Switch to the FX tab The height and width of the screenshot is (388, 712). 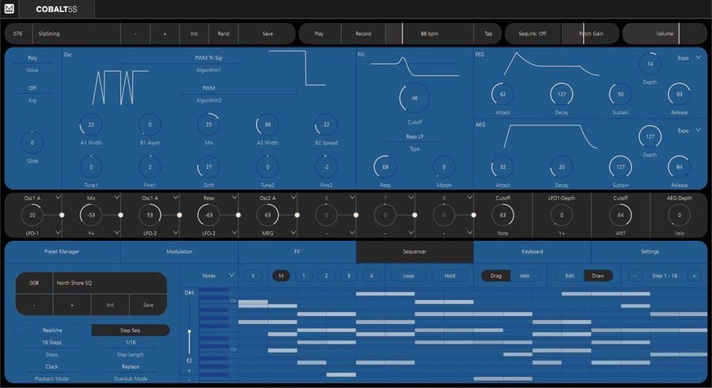[297, 252]
